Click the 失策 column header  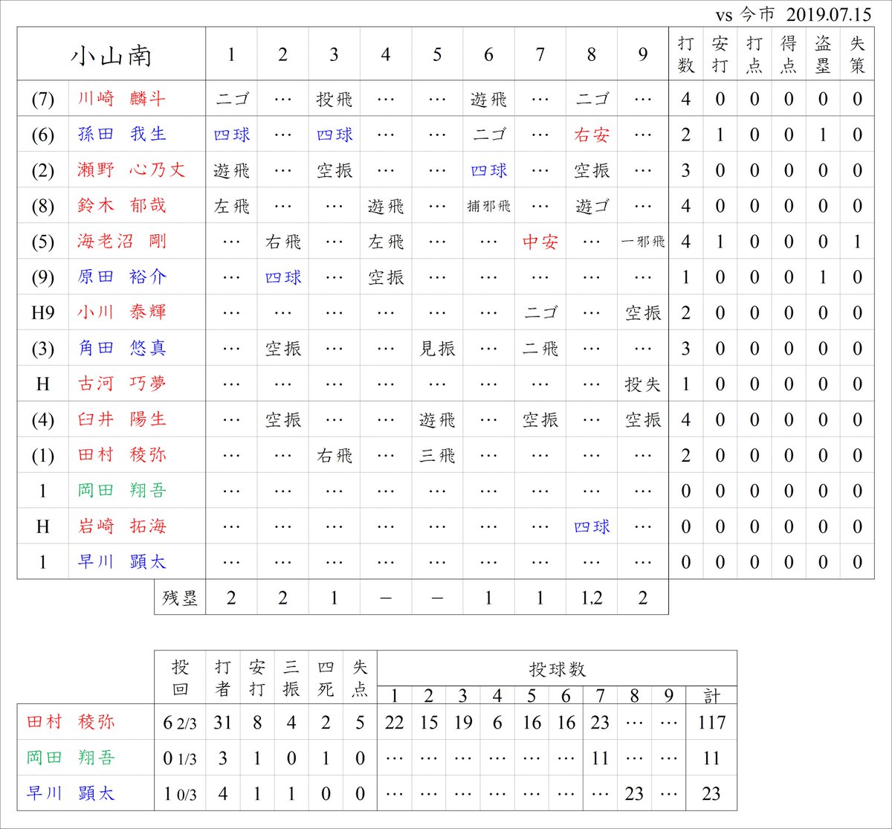click(857, 55)
